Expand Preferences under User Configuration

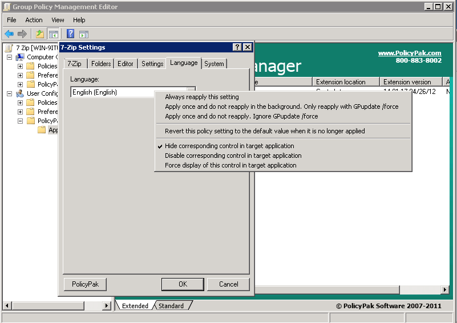click(x=20, y=112)
